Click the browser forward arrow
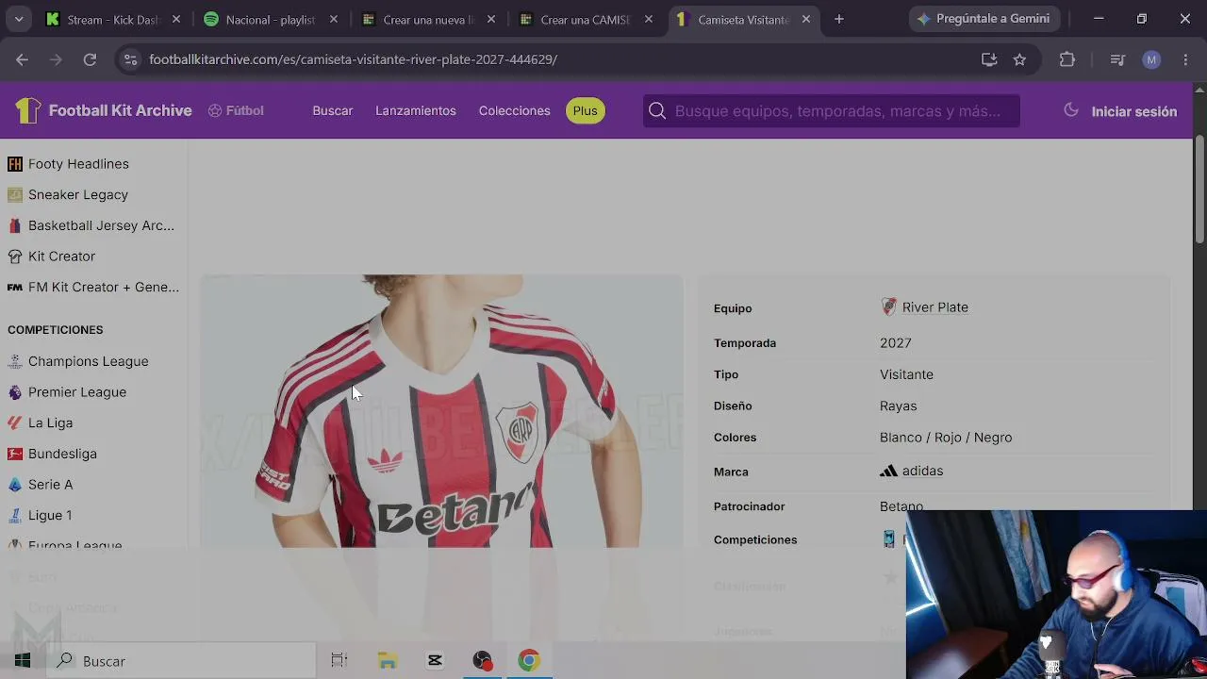 pos(56,59)
